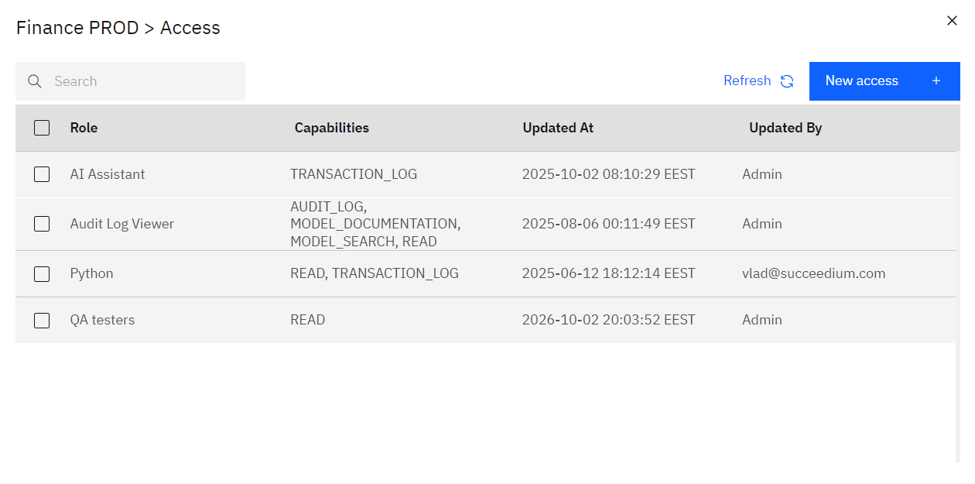Select the Python role checkbox

(x=42, y=273)
